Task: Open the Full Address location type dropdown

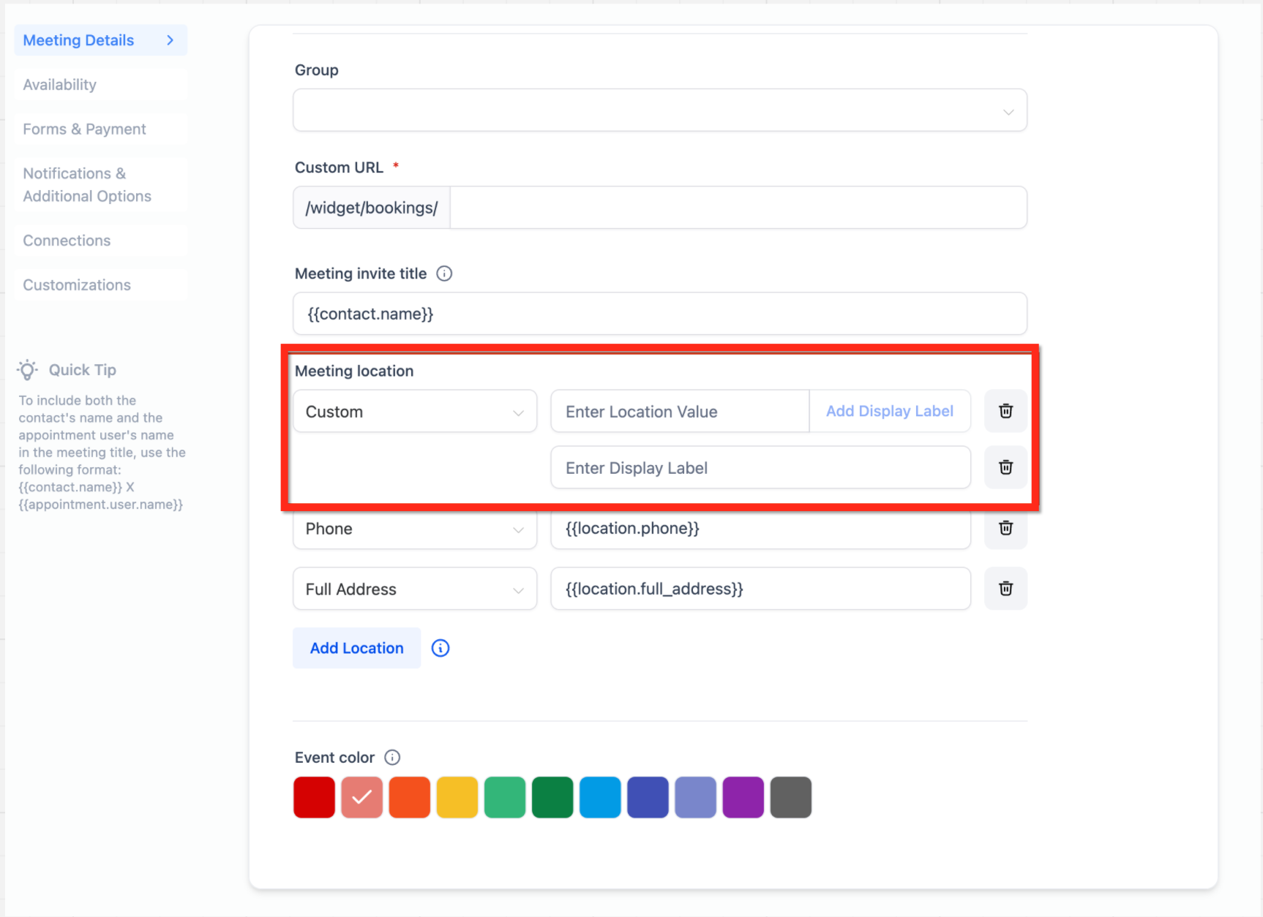Action: (x=415, y=589)
